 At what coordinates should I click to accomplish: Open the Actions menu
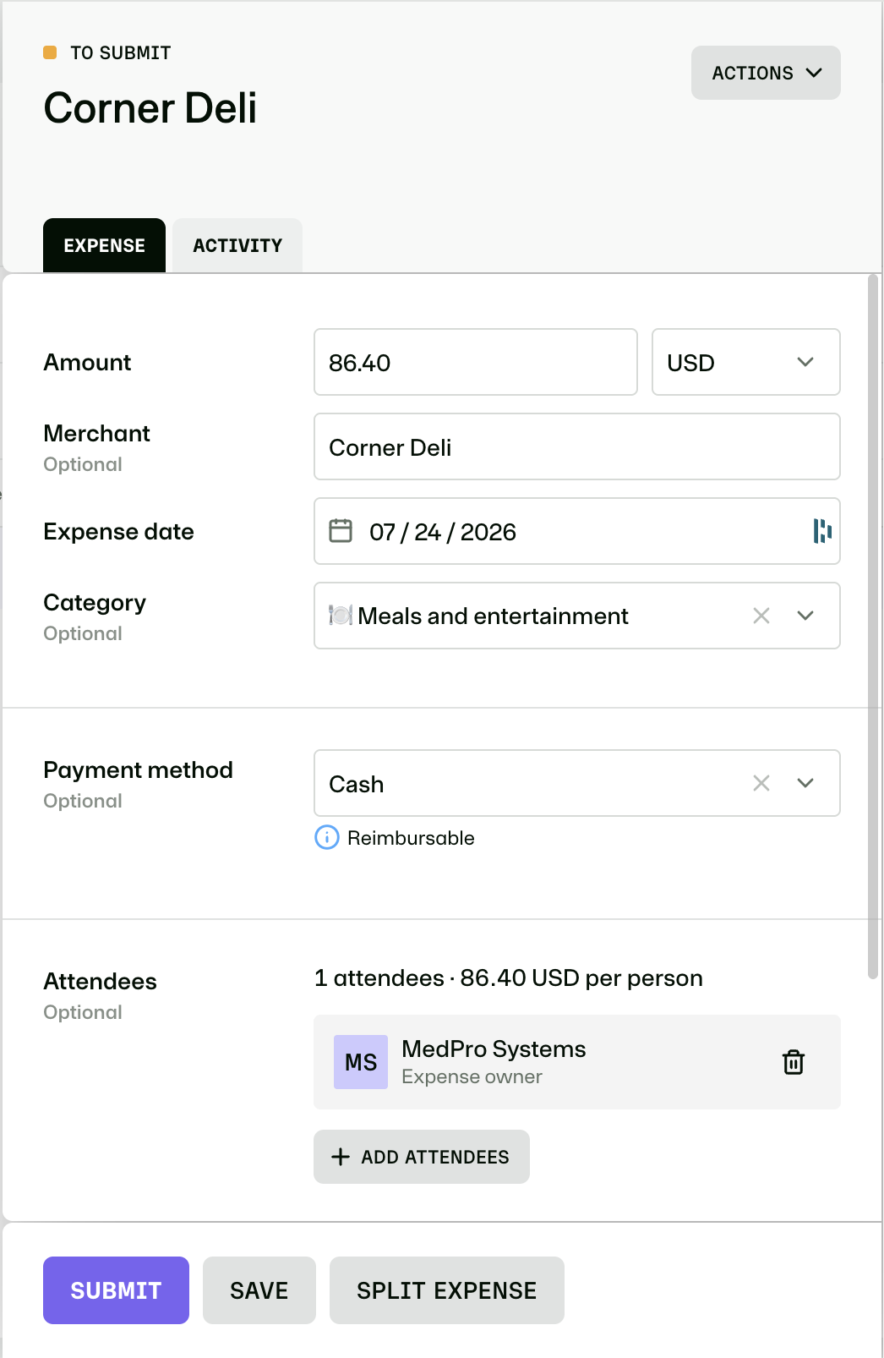766,73
